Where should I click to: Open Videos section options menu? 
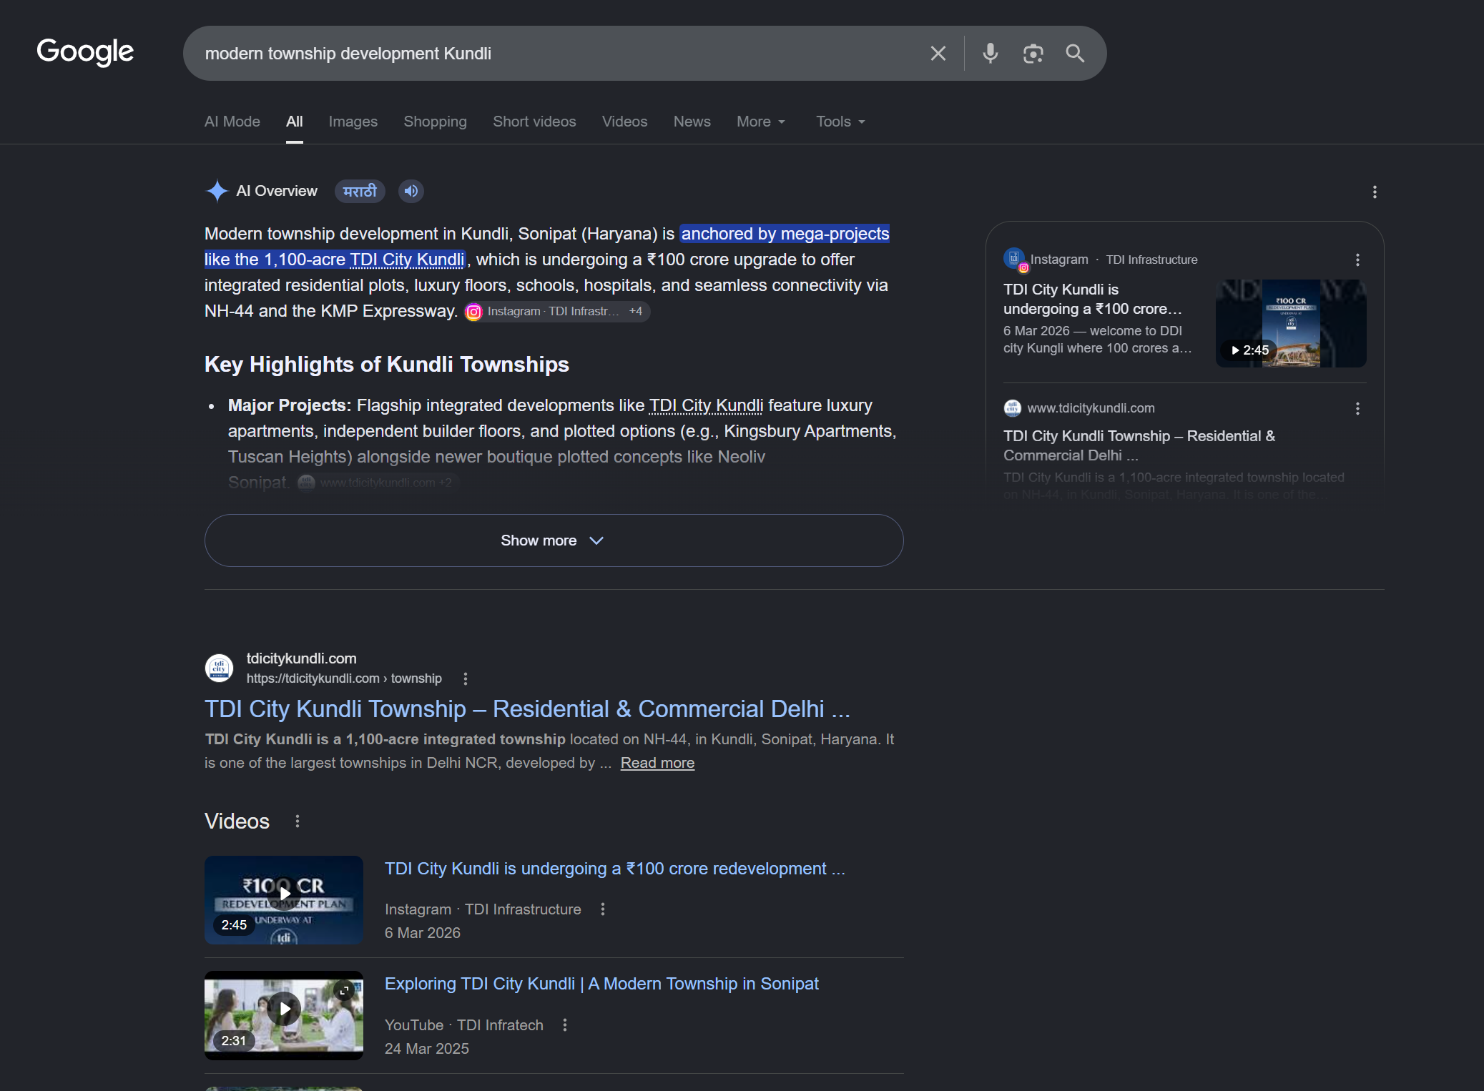[x=298, y=821]
